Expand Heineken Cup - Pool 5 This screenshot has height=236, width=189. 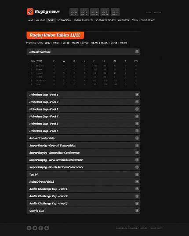pyautogui.click(x=137, y=124)
